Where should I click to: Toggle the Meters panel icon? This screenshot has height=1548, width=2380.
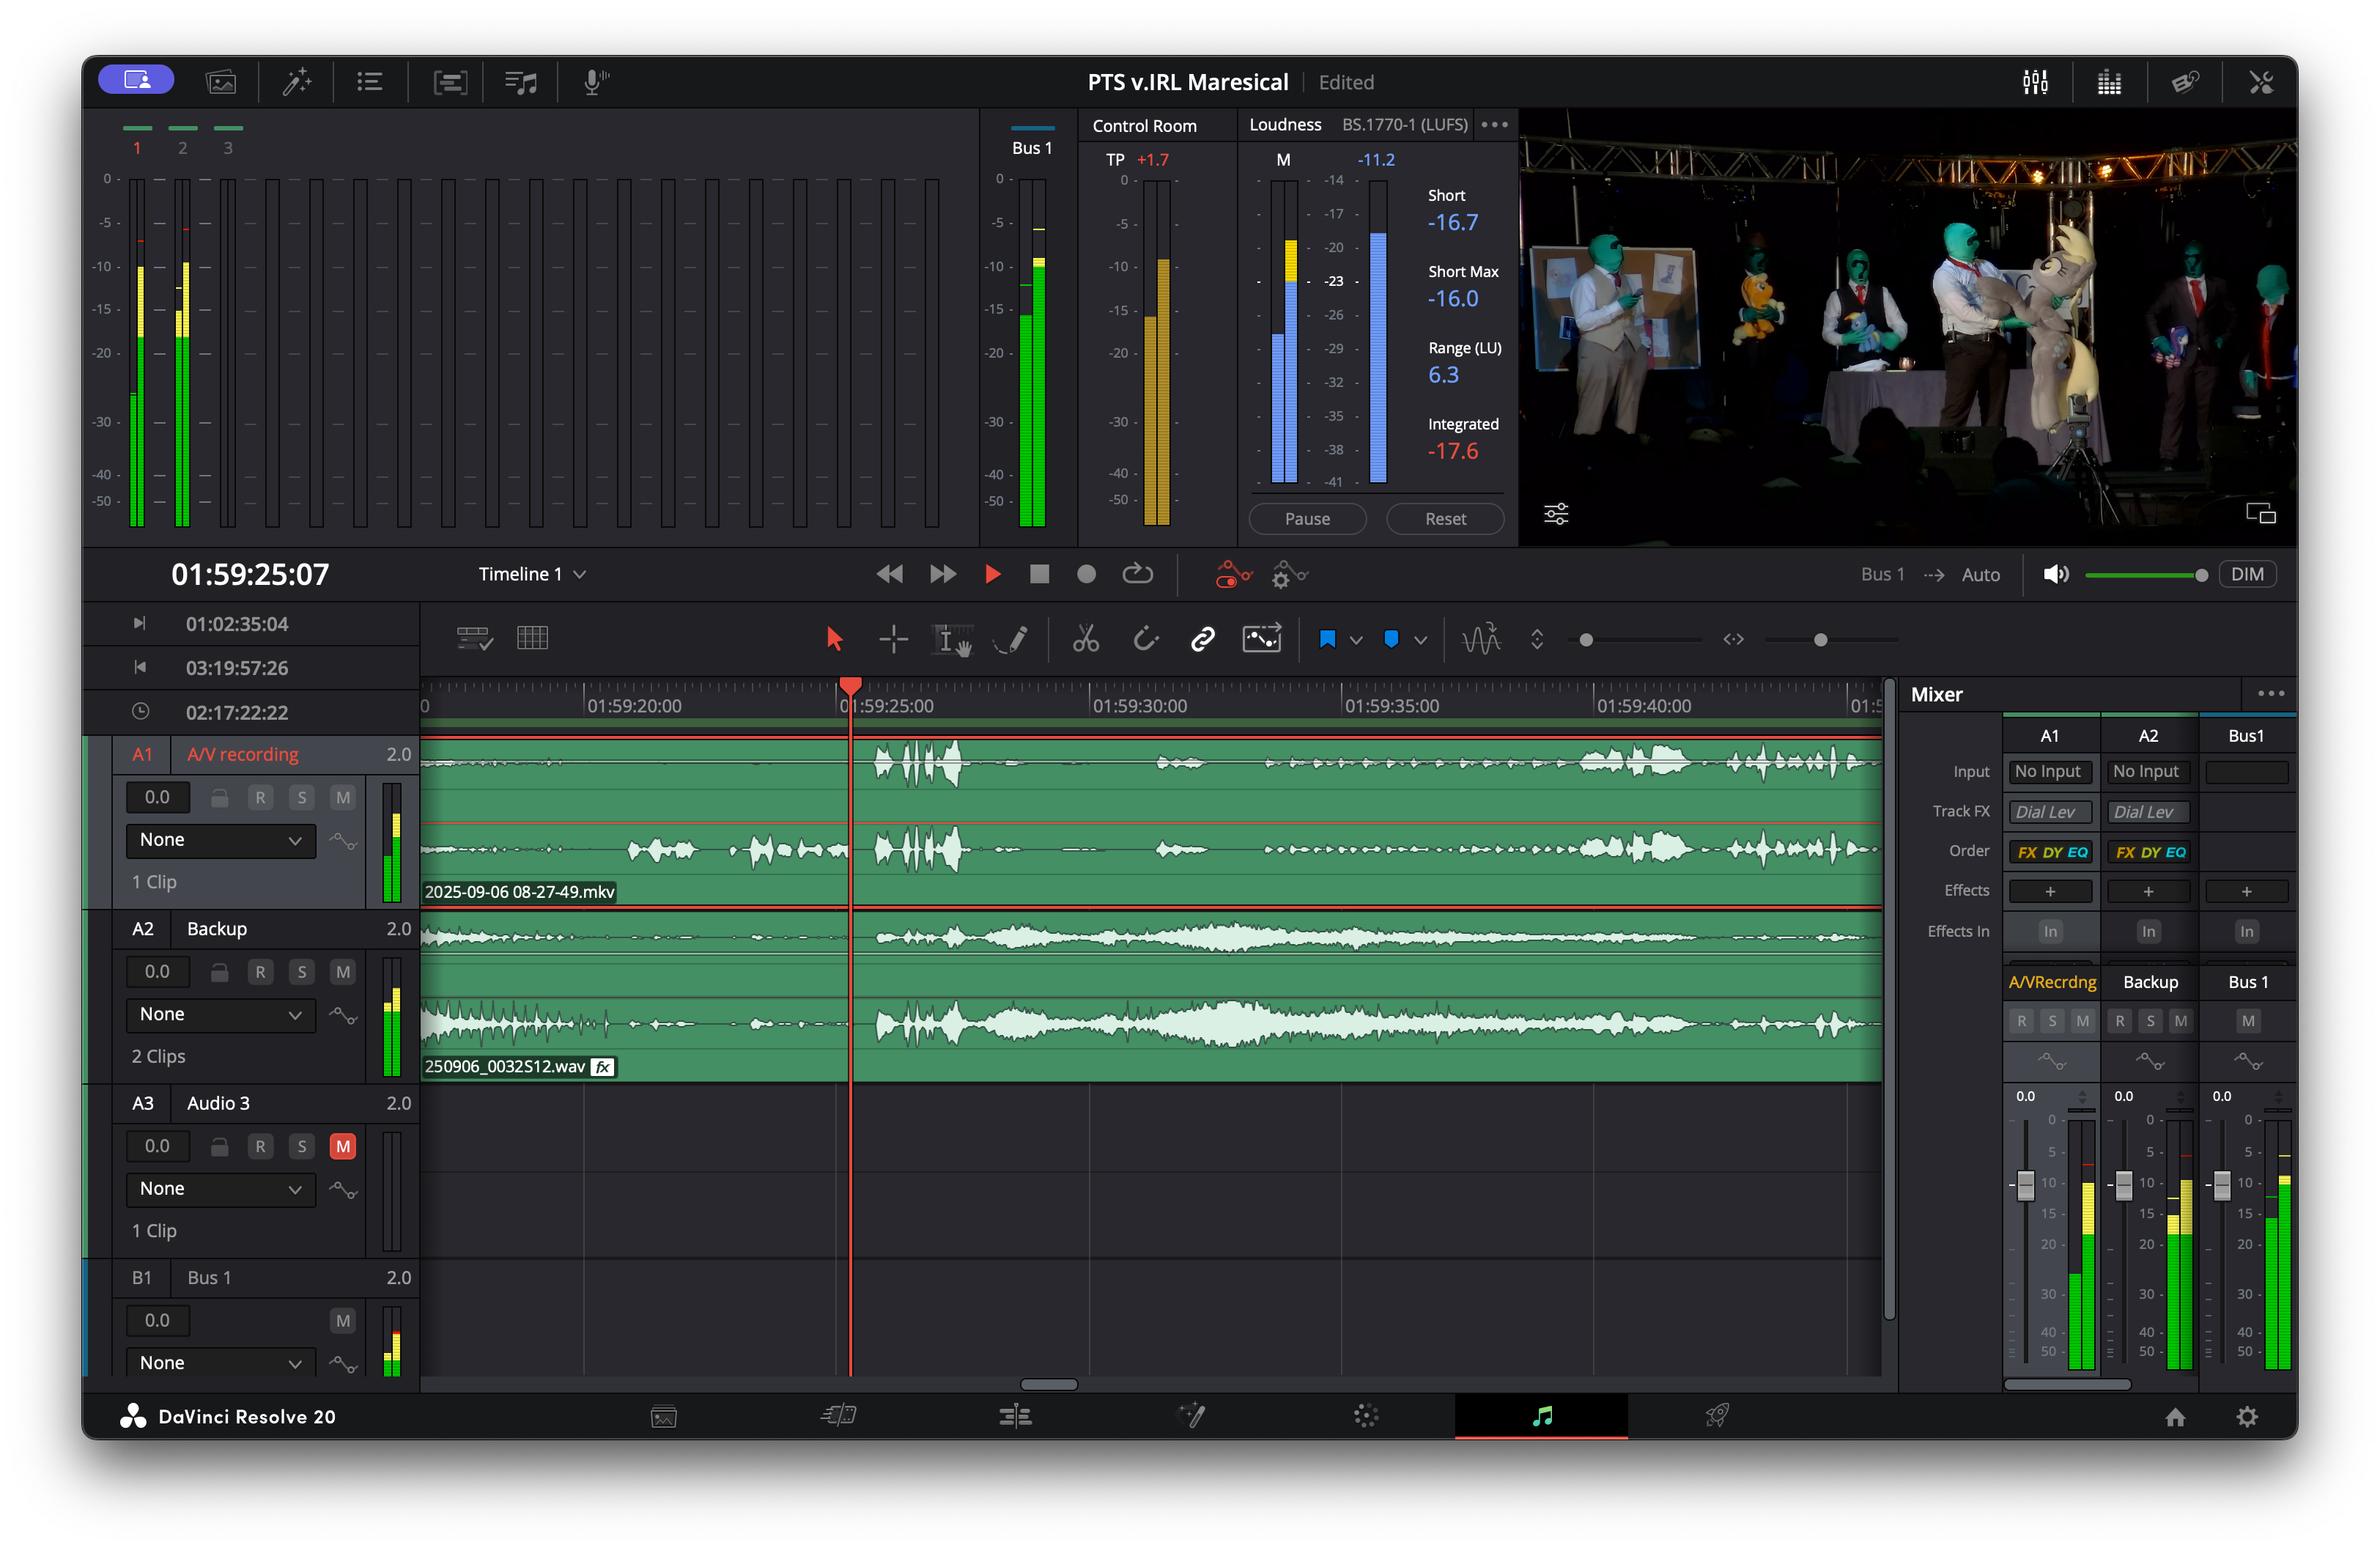(x=2109, y=82)
